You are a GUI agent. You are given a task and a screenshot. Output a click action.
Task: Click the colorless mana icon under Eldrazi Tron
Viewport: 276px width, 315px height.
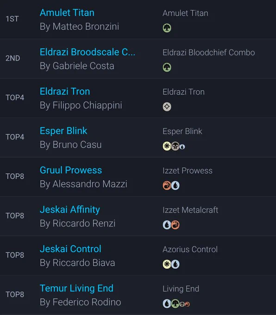pyautogui.click(x=167, y=107)
